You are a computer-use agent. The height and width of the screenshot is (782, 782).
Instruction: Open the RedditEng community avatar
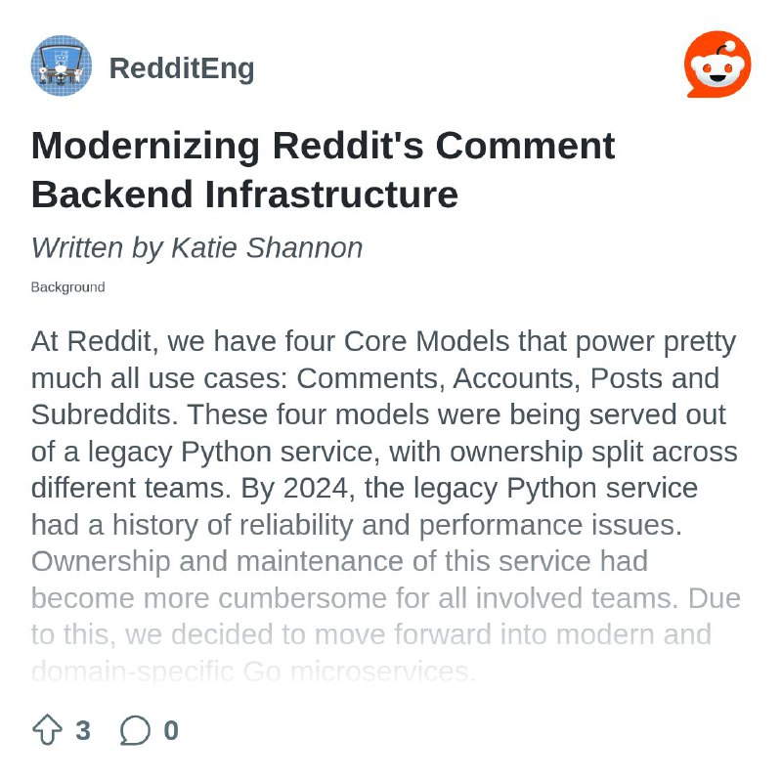tap(62, 65)
